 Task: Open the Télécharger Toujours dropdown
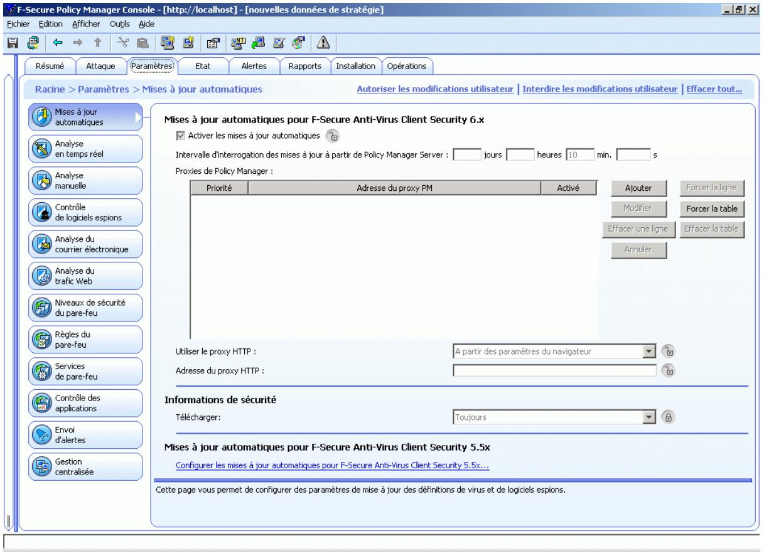tap(650, 416)
